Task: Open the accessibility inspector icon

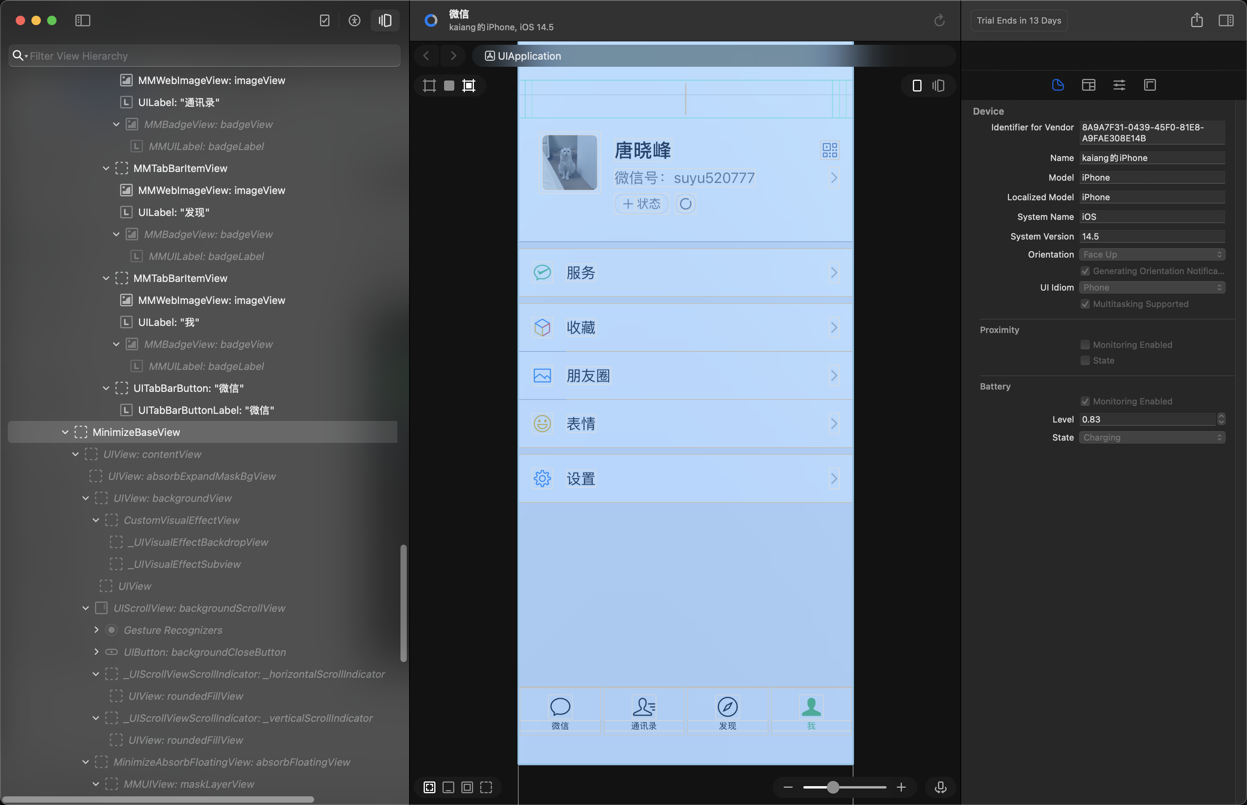Action: click(354, 20)
